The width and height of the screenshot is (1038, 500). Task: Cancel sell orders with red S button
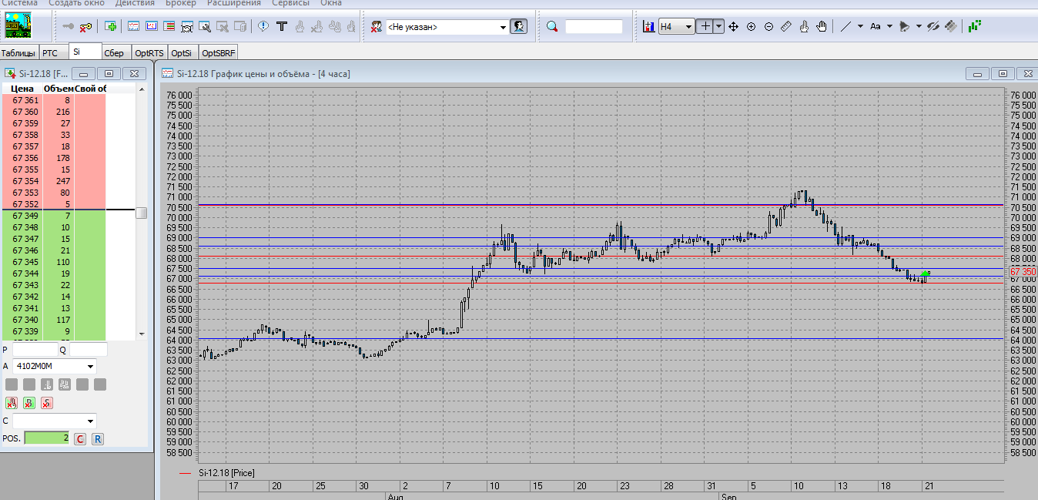pos(46,403)
